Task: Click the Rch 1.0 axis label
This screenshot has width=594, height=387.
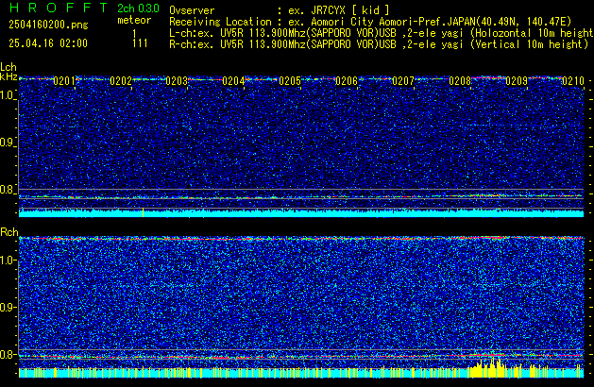Action: [8, 261]
